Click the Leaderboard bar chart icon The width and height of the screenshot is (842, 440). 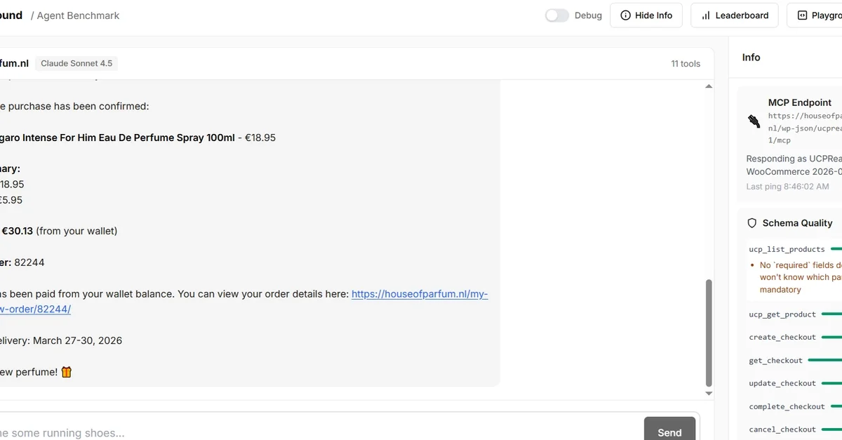click(x=706, y=15)
